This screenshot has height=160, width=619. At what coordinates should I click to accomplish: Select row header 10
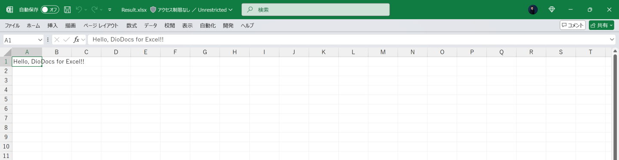[x=6, y=146]
